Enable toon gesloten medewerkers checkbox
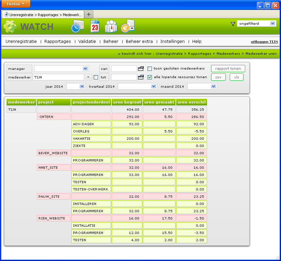Viewport: 281px width, 261px height. (x=150, y=69)
